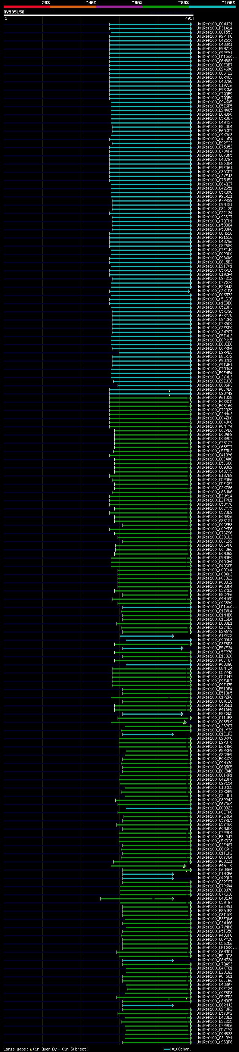Select the UniRef100_A4LAP4 label
This screenshot has width=239, height=1052.
(214, 139)
